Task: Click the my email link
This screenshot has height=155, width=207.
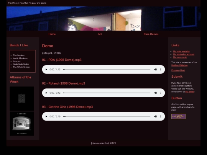Action: click(190, 92)
